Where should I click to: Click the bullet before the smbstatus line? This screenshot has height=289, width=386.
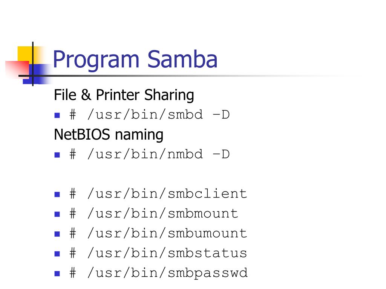(57, 253)
